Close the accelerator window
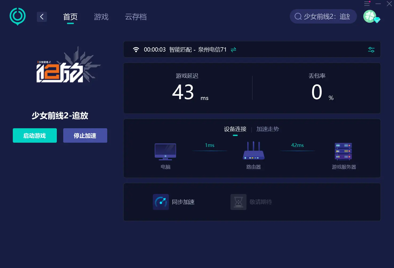Image resolution: width=394 pixels, height=268 pixels. click(389, 4)
